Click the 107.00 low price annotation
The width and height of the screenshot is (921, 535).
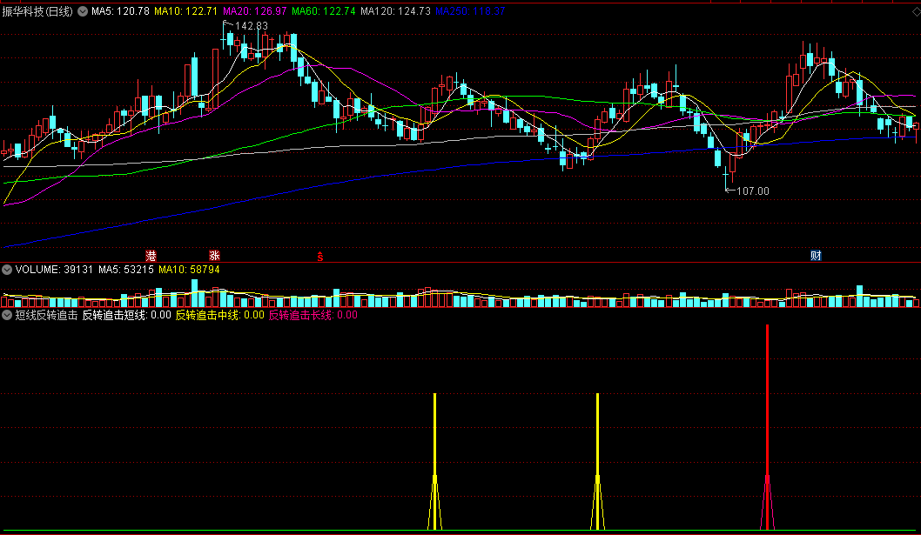[752, 191]
